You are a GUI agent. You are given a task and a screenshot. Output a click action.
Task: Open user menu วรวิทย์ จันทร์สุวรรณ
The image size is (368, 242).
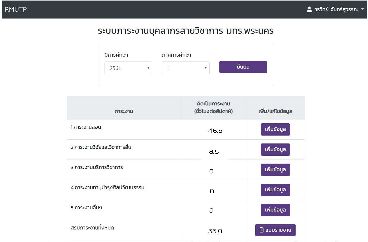(x=336, y=10)
